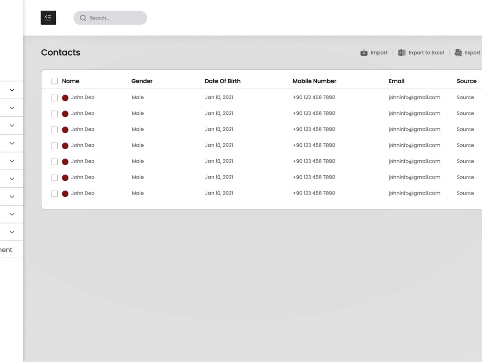The width and height of the screenshot is (482, 362).
Task: Click the Import label text
Action: 379,53
